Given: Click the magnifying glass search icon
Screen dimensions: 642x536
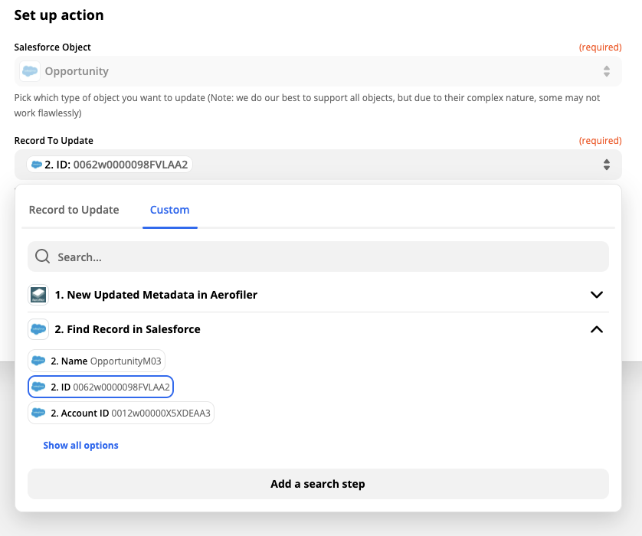Looking at the screenshot, I should 43,257.
